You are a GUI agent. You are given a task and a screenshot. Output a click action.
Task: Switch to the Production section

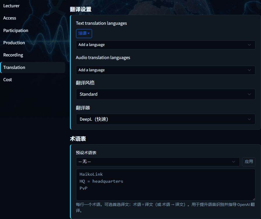pyautogui.click(x=14, y=43)
